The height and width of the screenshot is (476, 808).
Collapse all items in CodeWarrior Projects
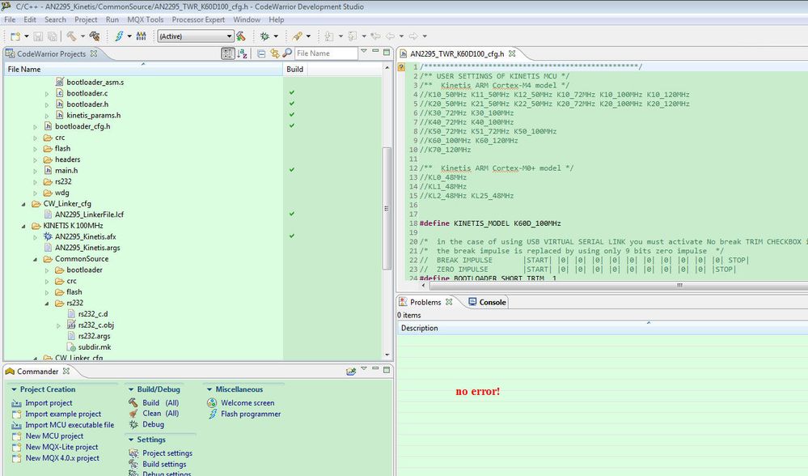[261, 53]
